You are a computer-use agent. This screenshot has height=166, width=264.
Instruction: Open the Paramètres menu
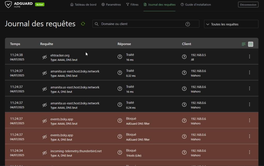pos(111,5)
